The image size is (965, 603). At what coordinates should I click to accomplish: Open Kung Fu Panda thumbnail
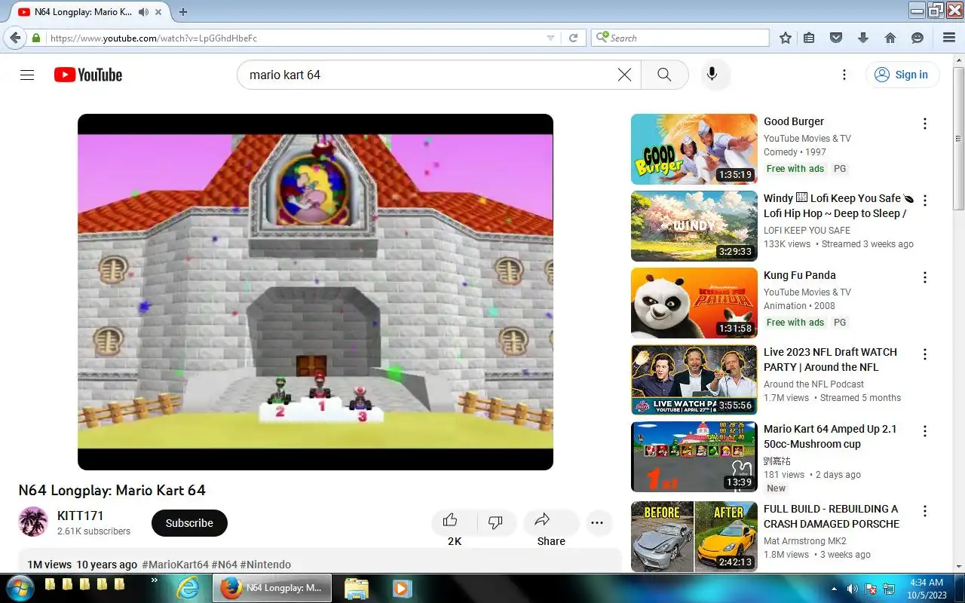click(x=694, y=303)
